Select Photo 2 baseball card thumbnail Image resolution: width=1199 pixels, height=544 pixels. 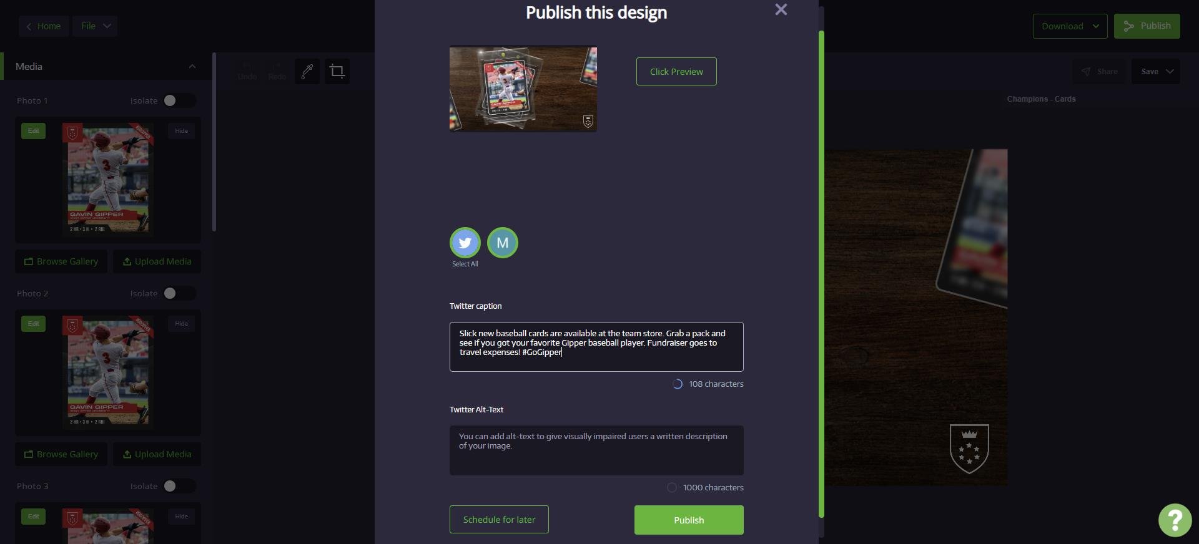[108, 372]
